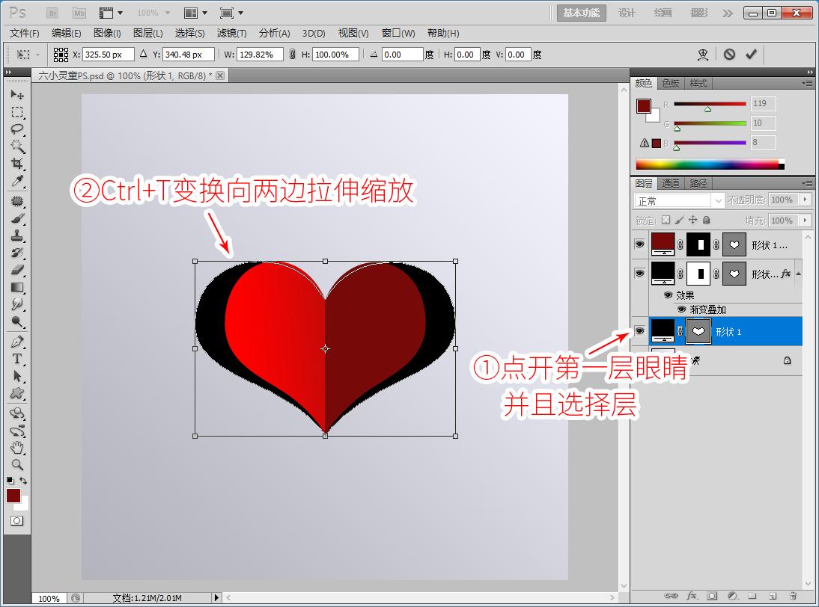Select the Gradient tool
819x607 pixels.
coord(16,287)
